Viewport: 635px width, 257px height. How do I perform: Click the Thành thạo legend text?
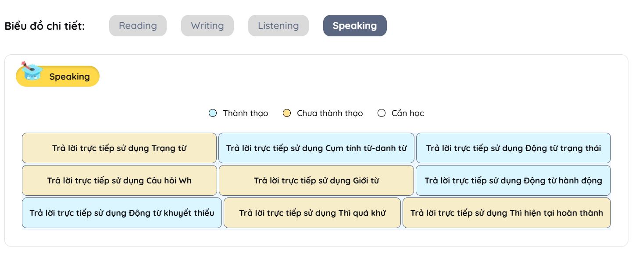point(245,113)
